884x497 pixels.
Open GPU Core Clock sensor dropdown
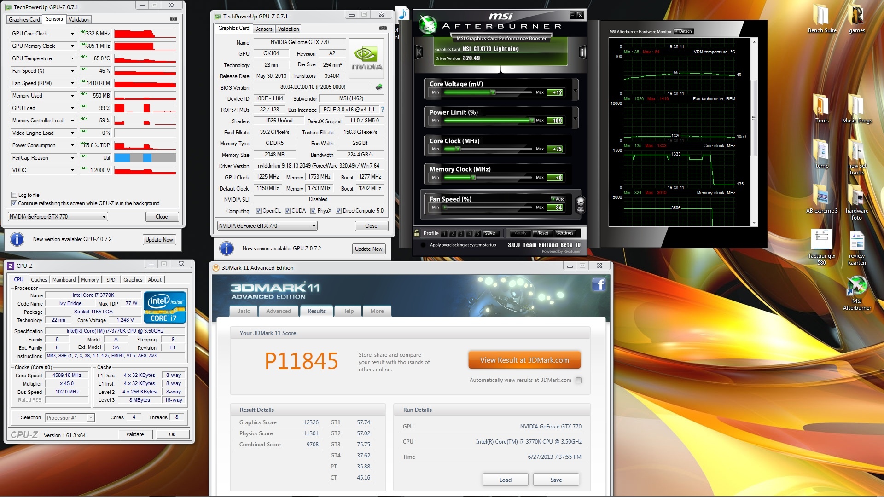click(72, 34)
